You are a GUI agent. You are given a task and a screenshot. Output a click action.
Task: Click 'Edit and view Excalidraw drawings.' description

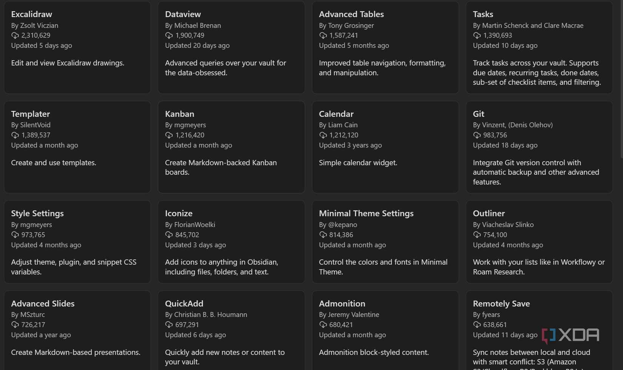(x=68, y=63)
